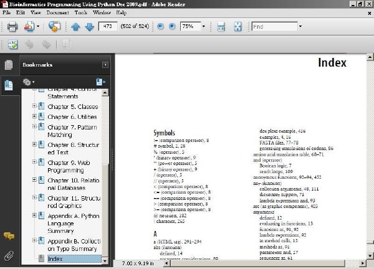
Task: Open the Comments panel icon
Action: [9, 236]
